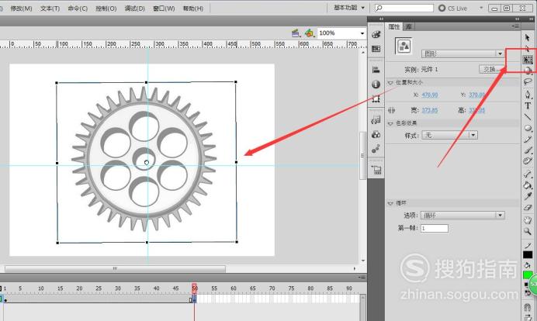The height and width of the screenshot is (321, 537).
Task: Select the Eyedropper tool
Action: pyautogui.click(x=528, y=196)
